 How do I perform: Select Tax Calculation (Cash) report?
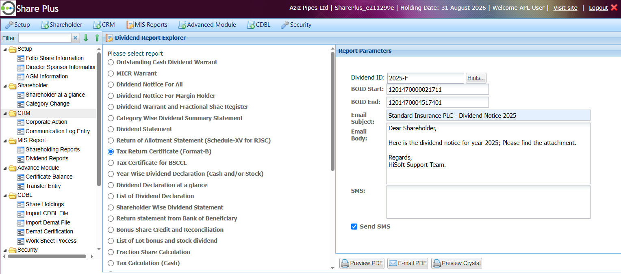click(x=111, y=263)
